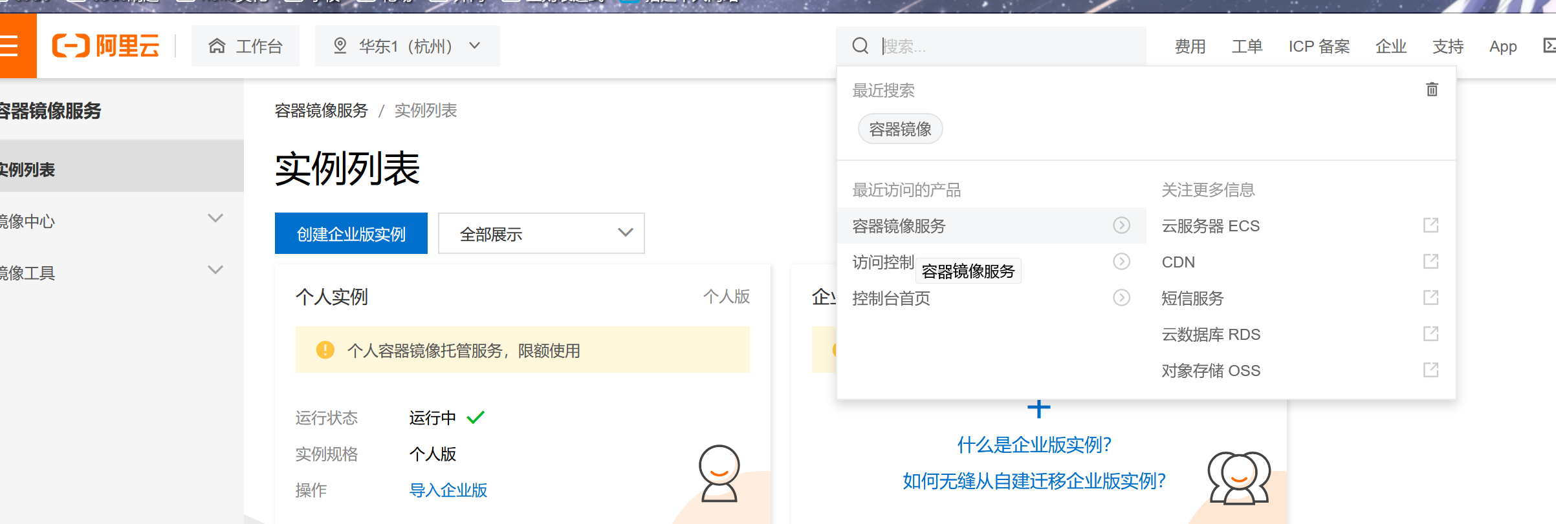Open CDN product link
1556x524 pixels.
tap(1178, 262)
